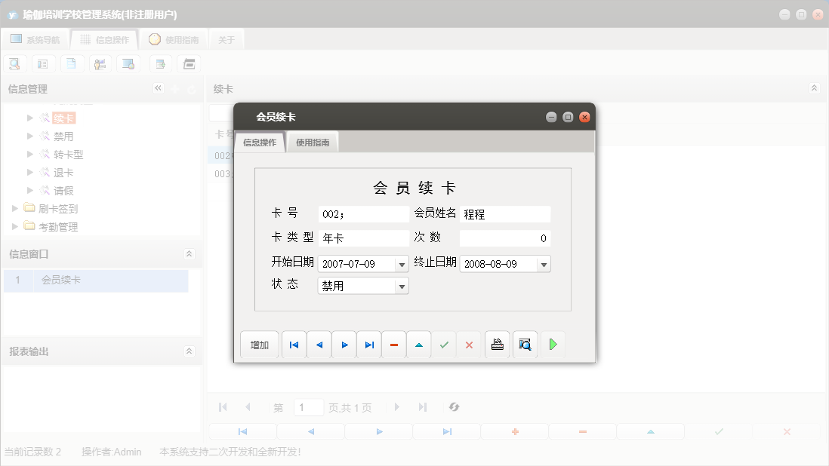Viewport: 829px width, 466px height.
Task: Open the 开始日期 date picker dropdown
Action: 402,264
